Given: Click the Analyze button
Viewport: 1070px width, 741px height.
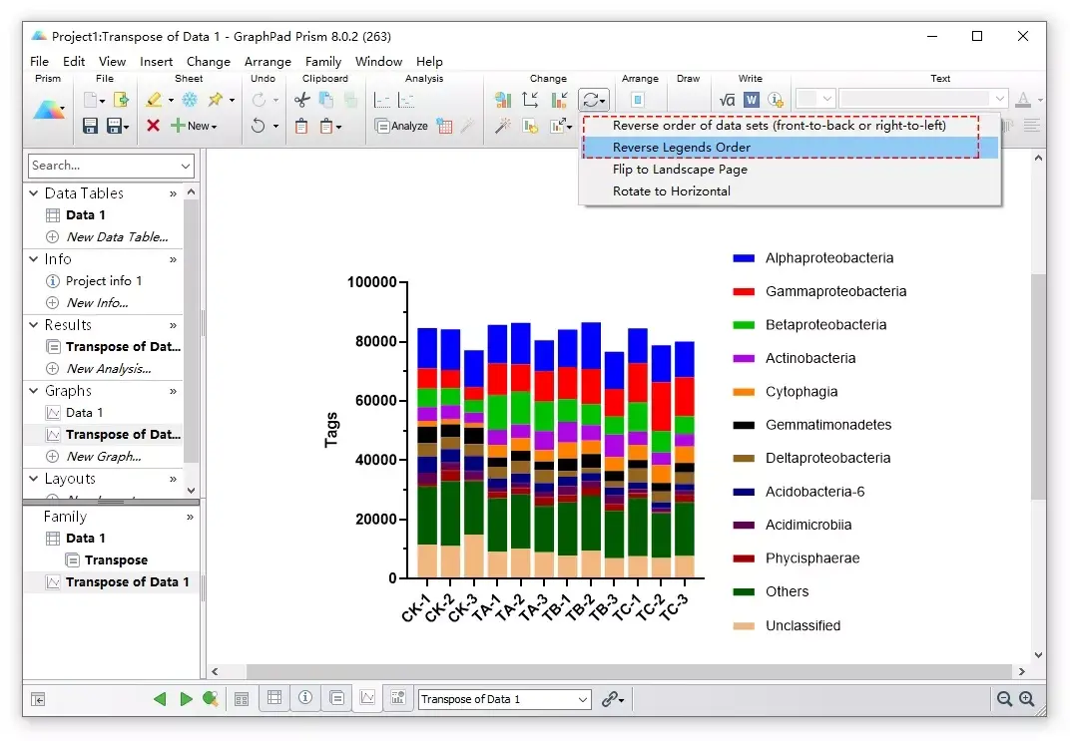Looking at the screenshot, I should click(401, 126).
